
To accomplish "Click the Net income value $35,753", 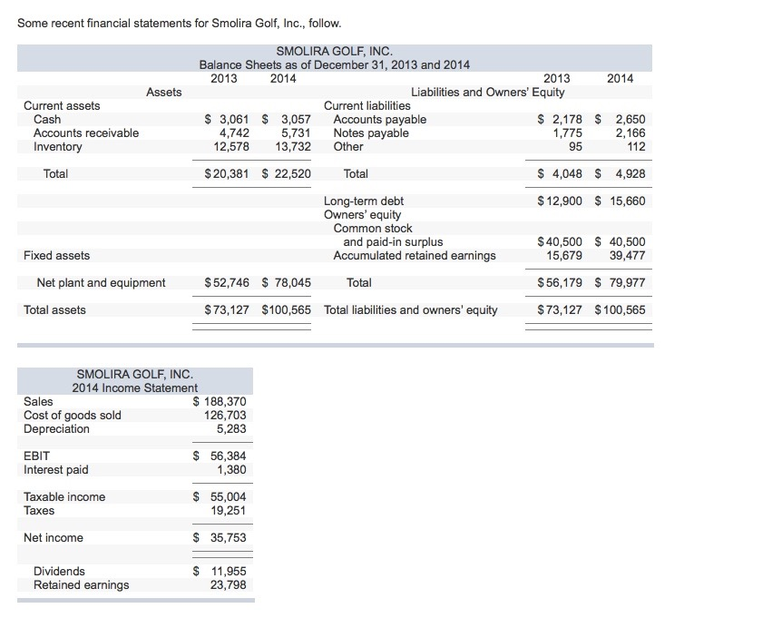I will tap(220, 538).
